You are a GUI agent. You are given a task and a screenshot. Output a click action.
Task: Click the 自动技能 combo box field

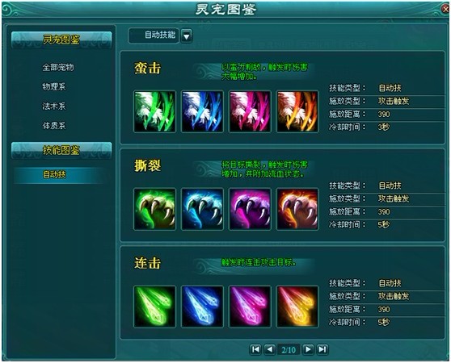154,35
